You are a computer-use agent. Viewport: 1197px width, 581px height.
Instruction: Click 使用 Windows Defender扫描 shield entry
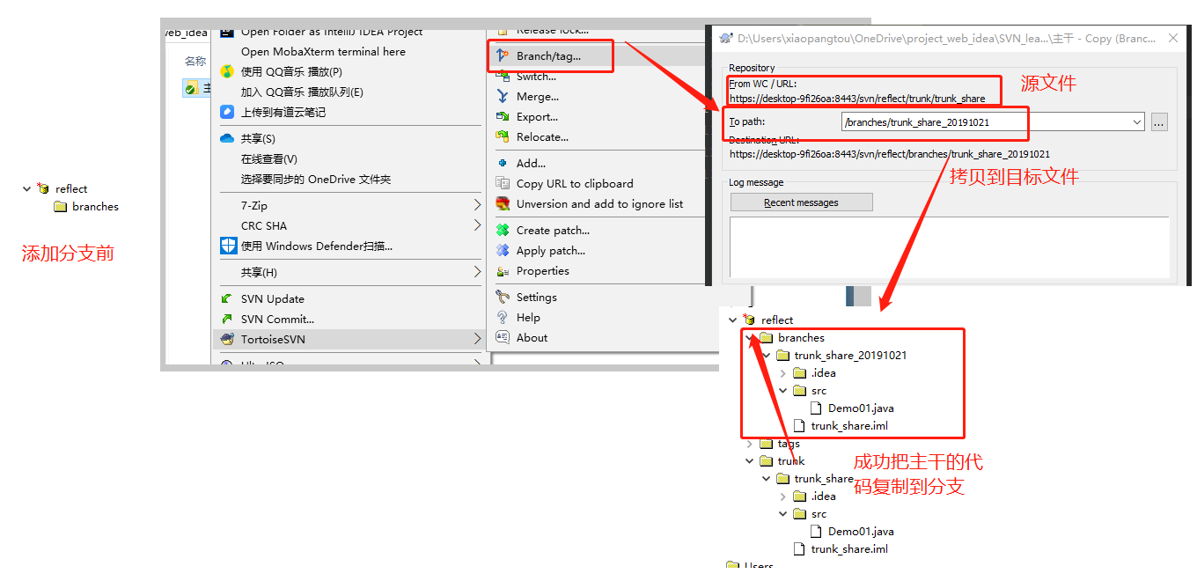[x=316, y=246]
